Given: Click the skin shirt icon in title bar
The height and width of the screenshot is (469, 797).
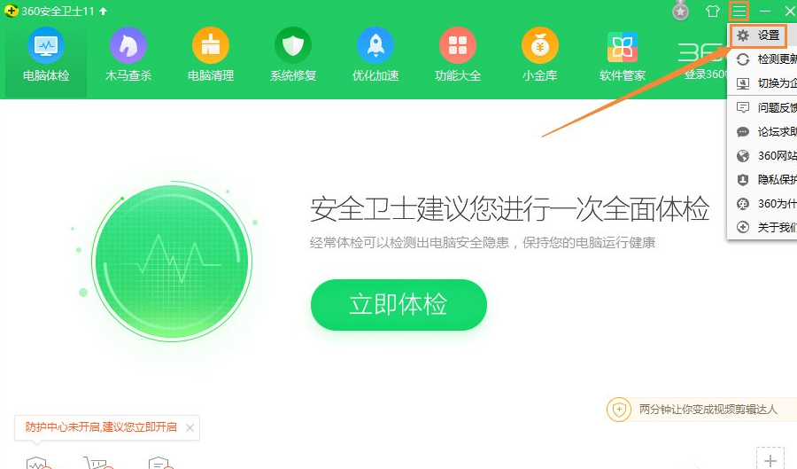Looking at the screenshot, I should point(713,11).
